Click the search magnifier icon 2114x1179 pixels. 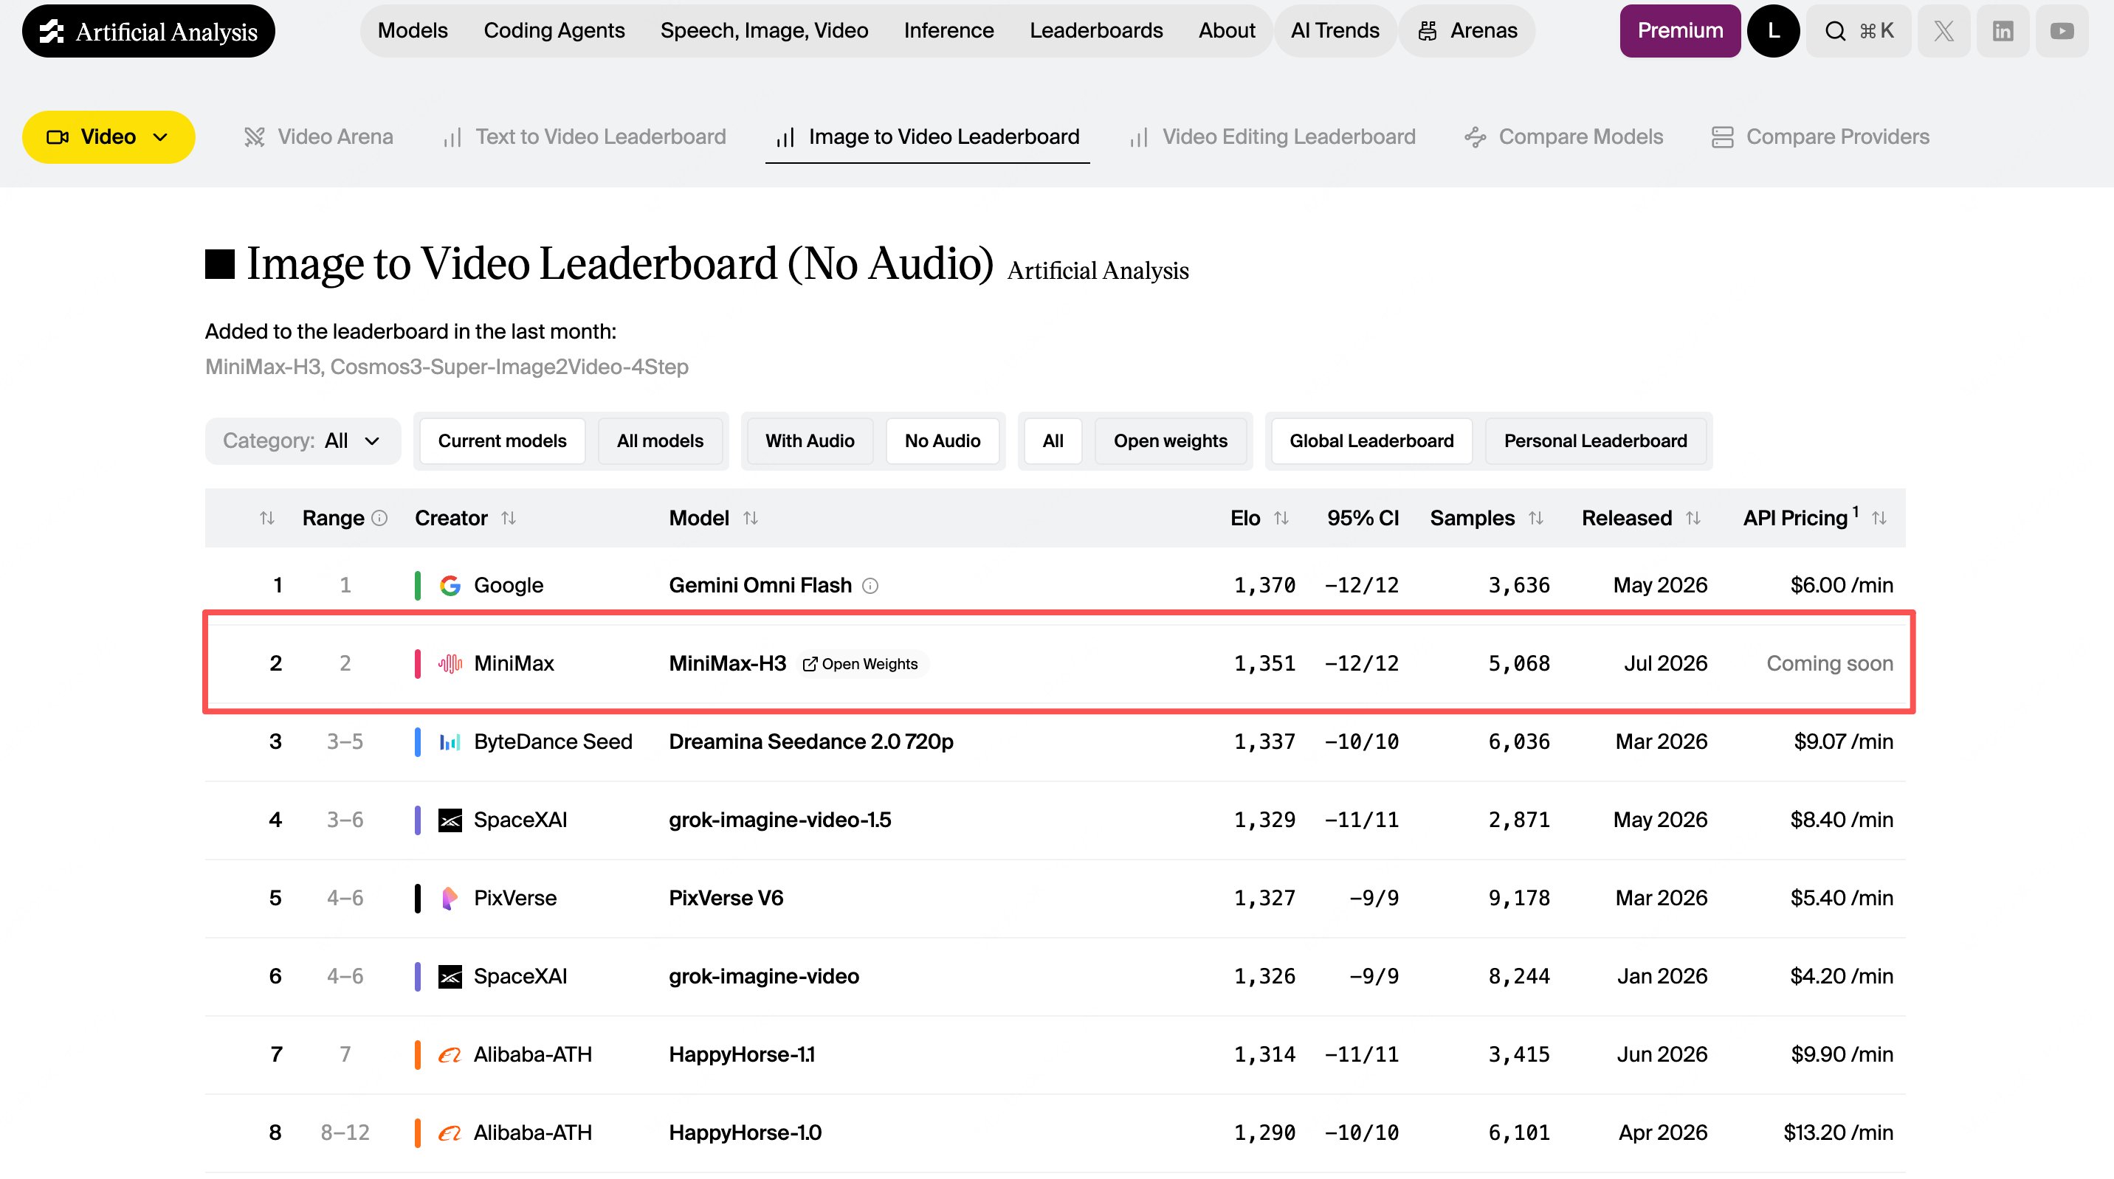pyautogui.click(x=1835, y=31)
